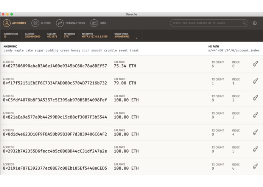
Task: Switch to the Blocks tab
Action: [41, 23]
